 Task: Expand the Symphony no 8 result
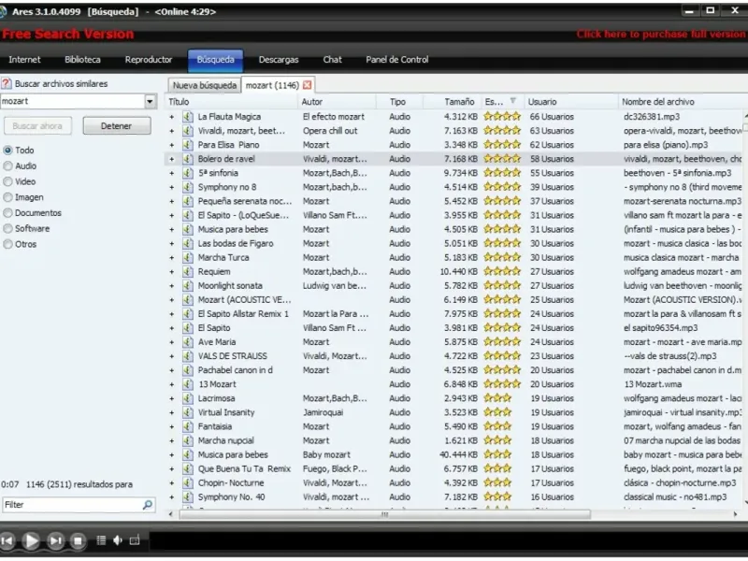pos(172,187)
